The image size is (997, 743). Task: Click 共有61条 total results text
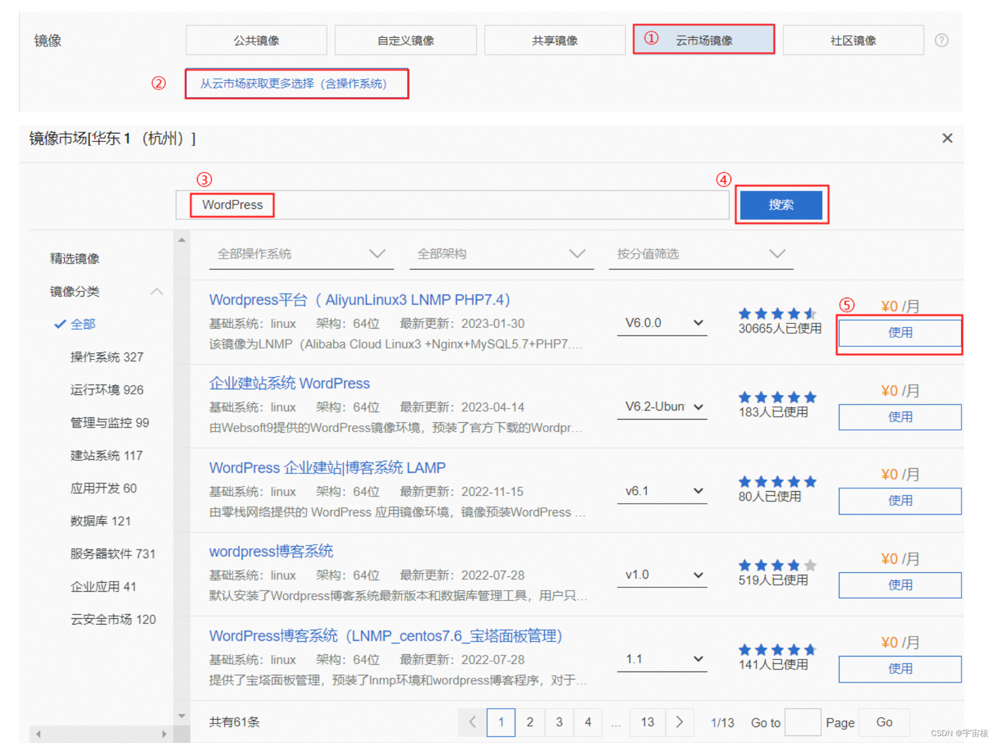234,722
